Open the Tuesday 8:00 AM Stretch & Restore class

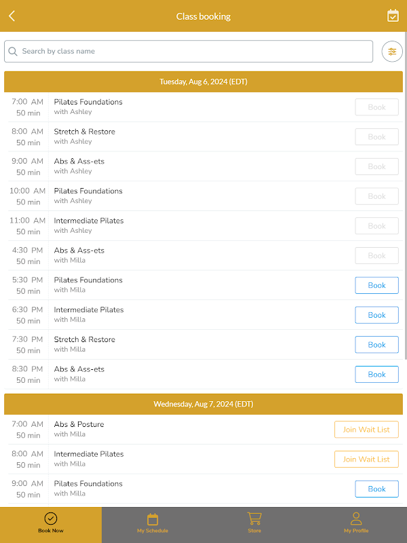[x=85, y=136]
